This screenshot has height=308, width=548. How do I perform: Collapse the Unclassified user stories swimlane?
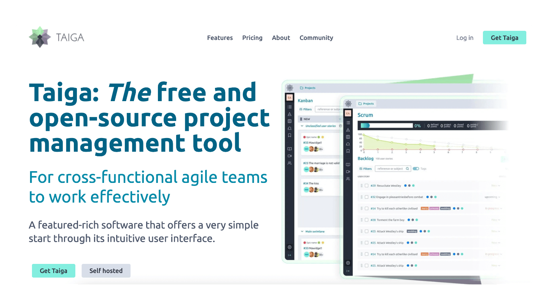(302, 126)
